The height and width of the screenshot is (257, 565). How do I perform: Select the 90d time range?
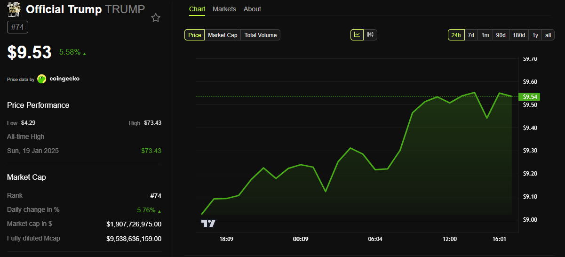501,35
